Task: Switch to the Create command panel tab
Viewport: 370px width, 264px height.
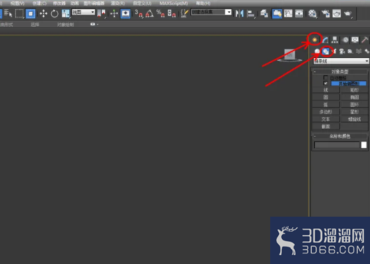Action: pos(315,40)
